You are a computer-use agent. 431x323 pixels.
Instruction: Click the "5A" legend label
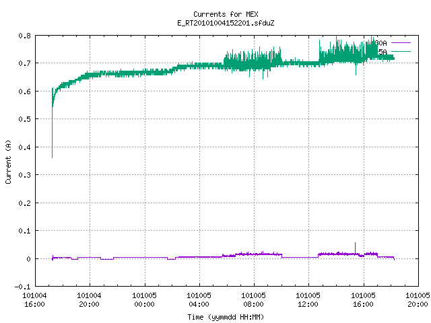click(x=383, y=52)
